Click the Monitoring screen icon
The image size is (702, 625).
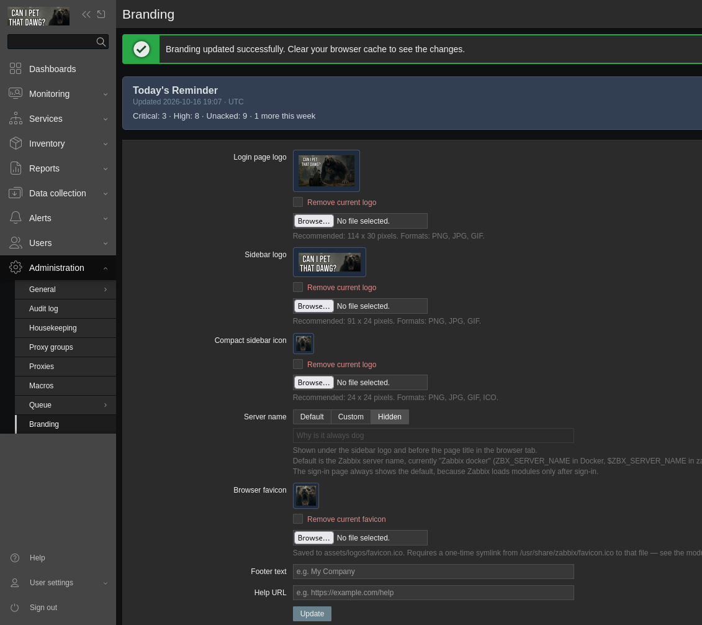[x=16, y=93]
